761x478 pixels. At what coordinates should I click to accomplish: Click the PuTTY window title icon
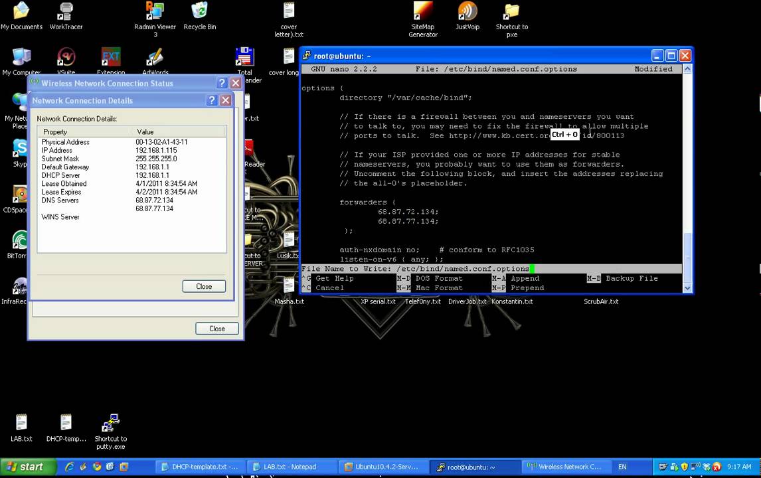[307, 56]
